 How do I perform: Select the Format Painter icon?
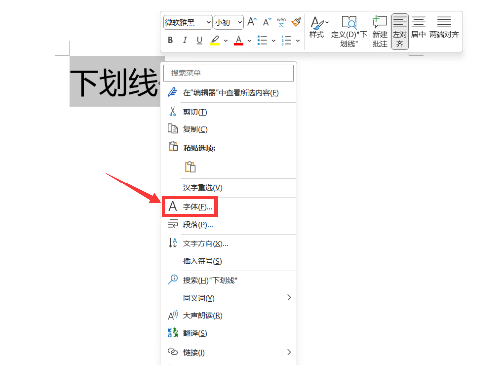pyautogui.click(x=296, y=22)
